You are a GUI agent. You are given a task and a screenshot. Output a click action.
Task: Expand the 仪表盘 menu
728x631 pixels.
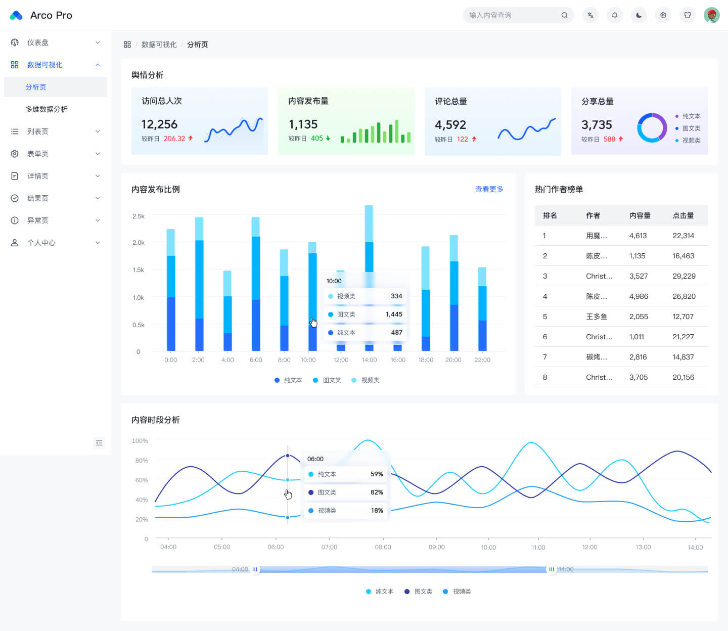pyautogui.click(x=56, y=42)
